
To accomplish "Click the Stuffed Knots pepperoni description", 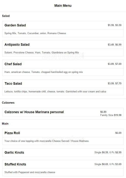I will point(30,172).
